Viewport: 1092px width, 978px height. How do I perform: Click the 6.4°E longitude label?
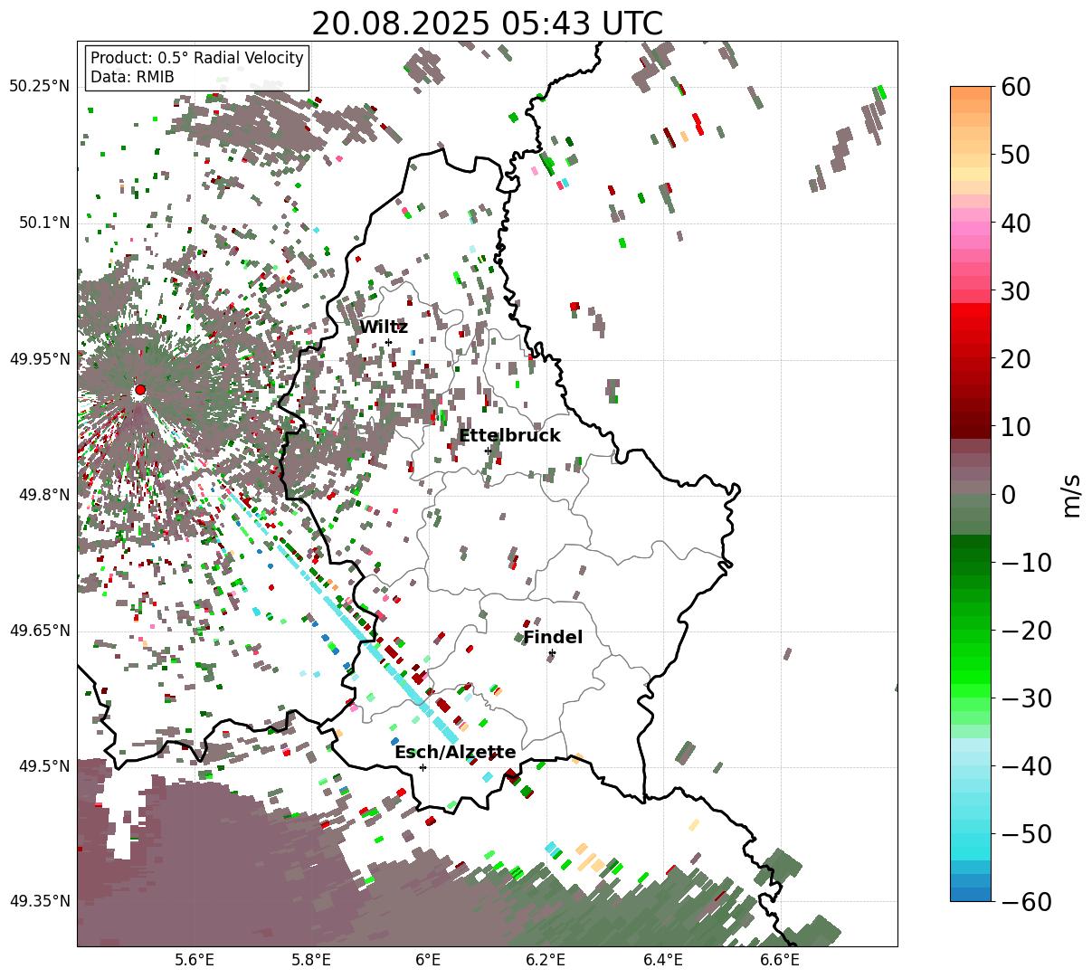tap(663, 960)
